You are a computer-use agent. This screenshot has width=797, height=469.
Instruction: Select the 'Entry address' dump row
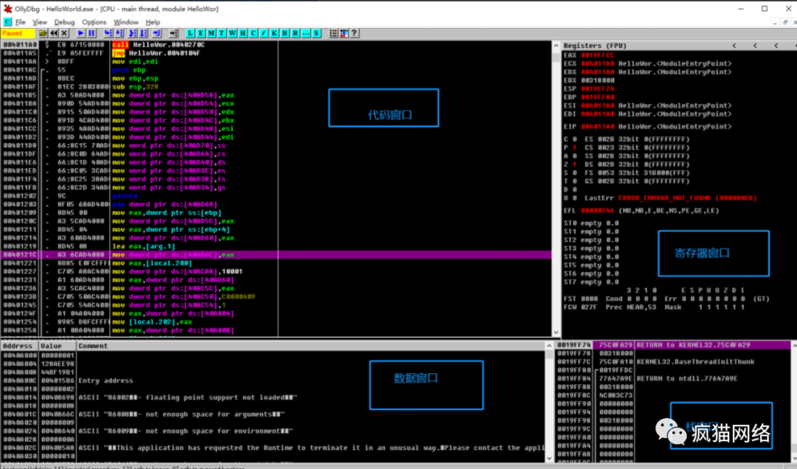click(x=273, y=381)
